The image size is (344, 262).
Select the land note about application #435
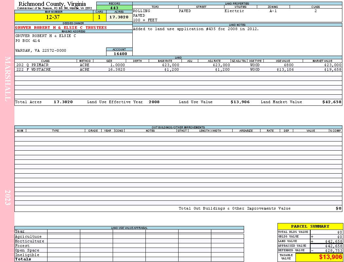pyautogui.click(x=196, y=29)
